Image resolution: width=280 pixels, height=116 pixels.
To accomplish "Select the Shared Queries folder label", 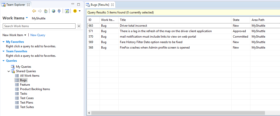I will 26,71.
